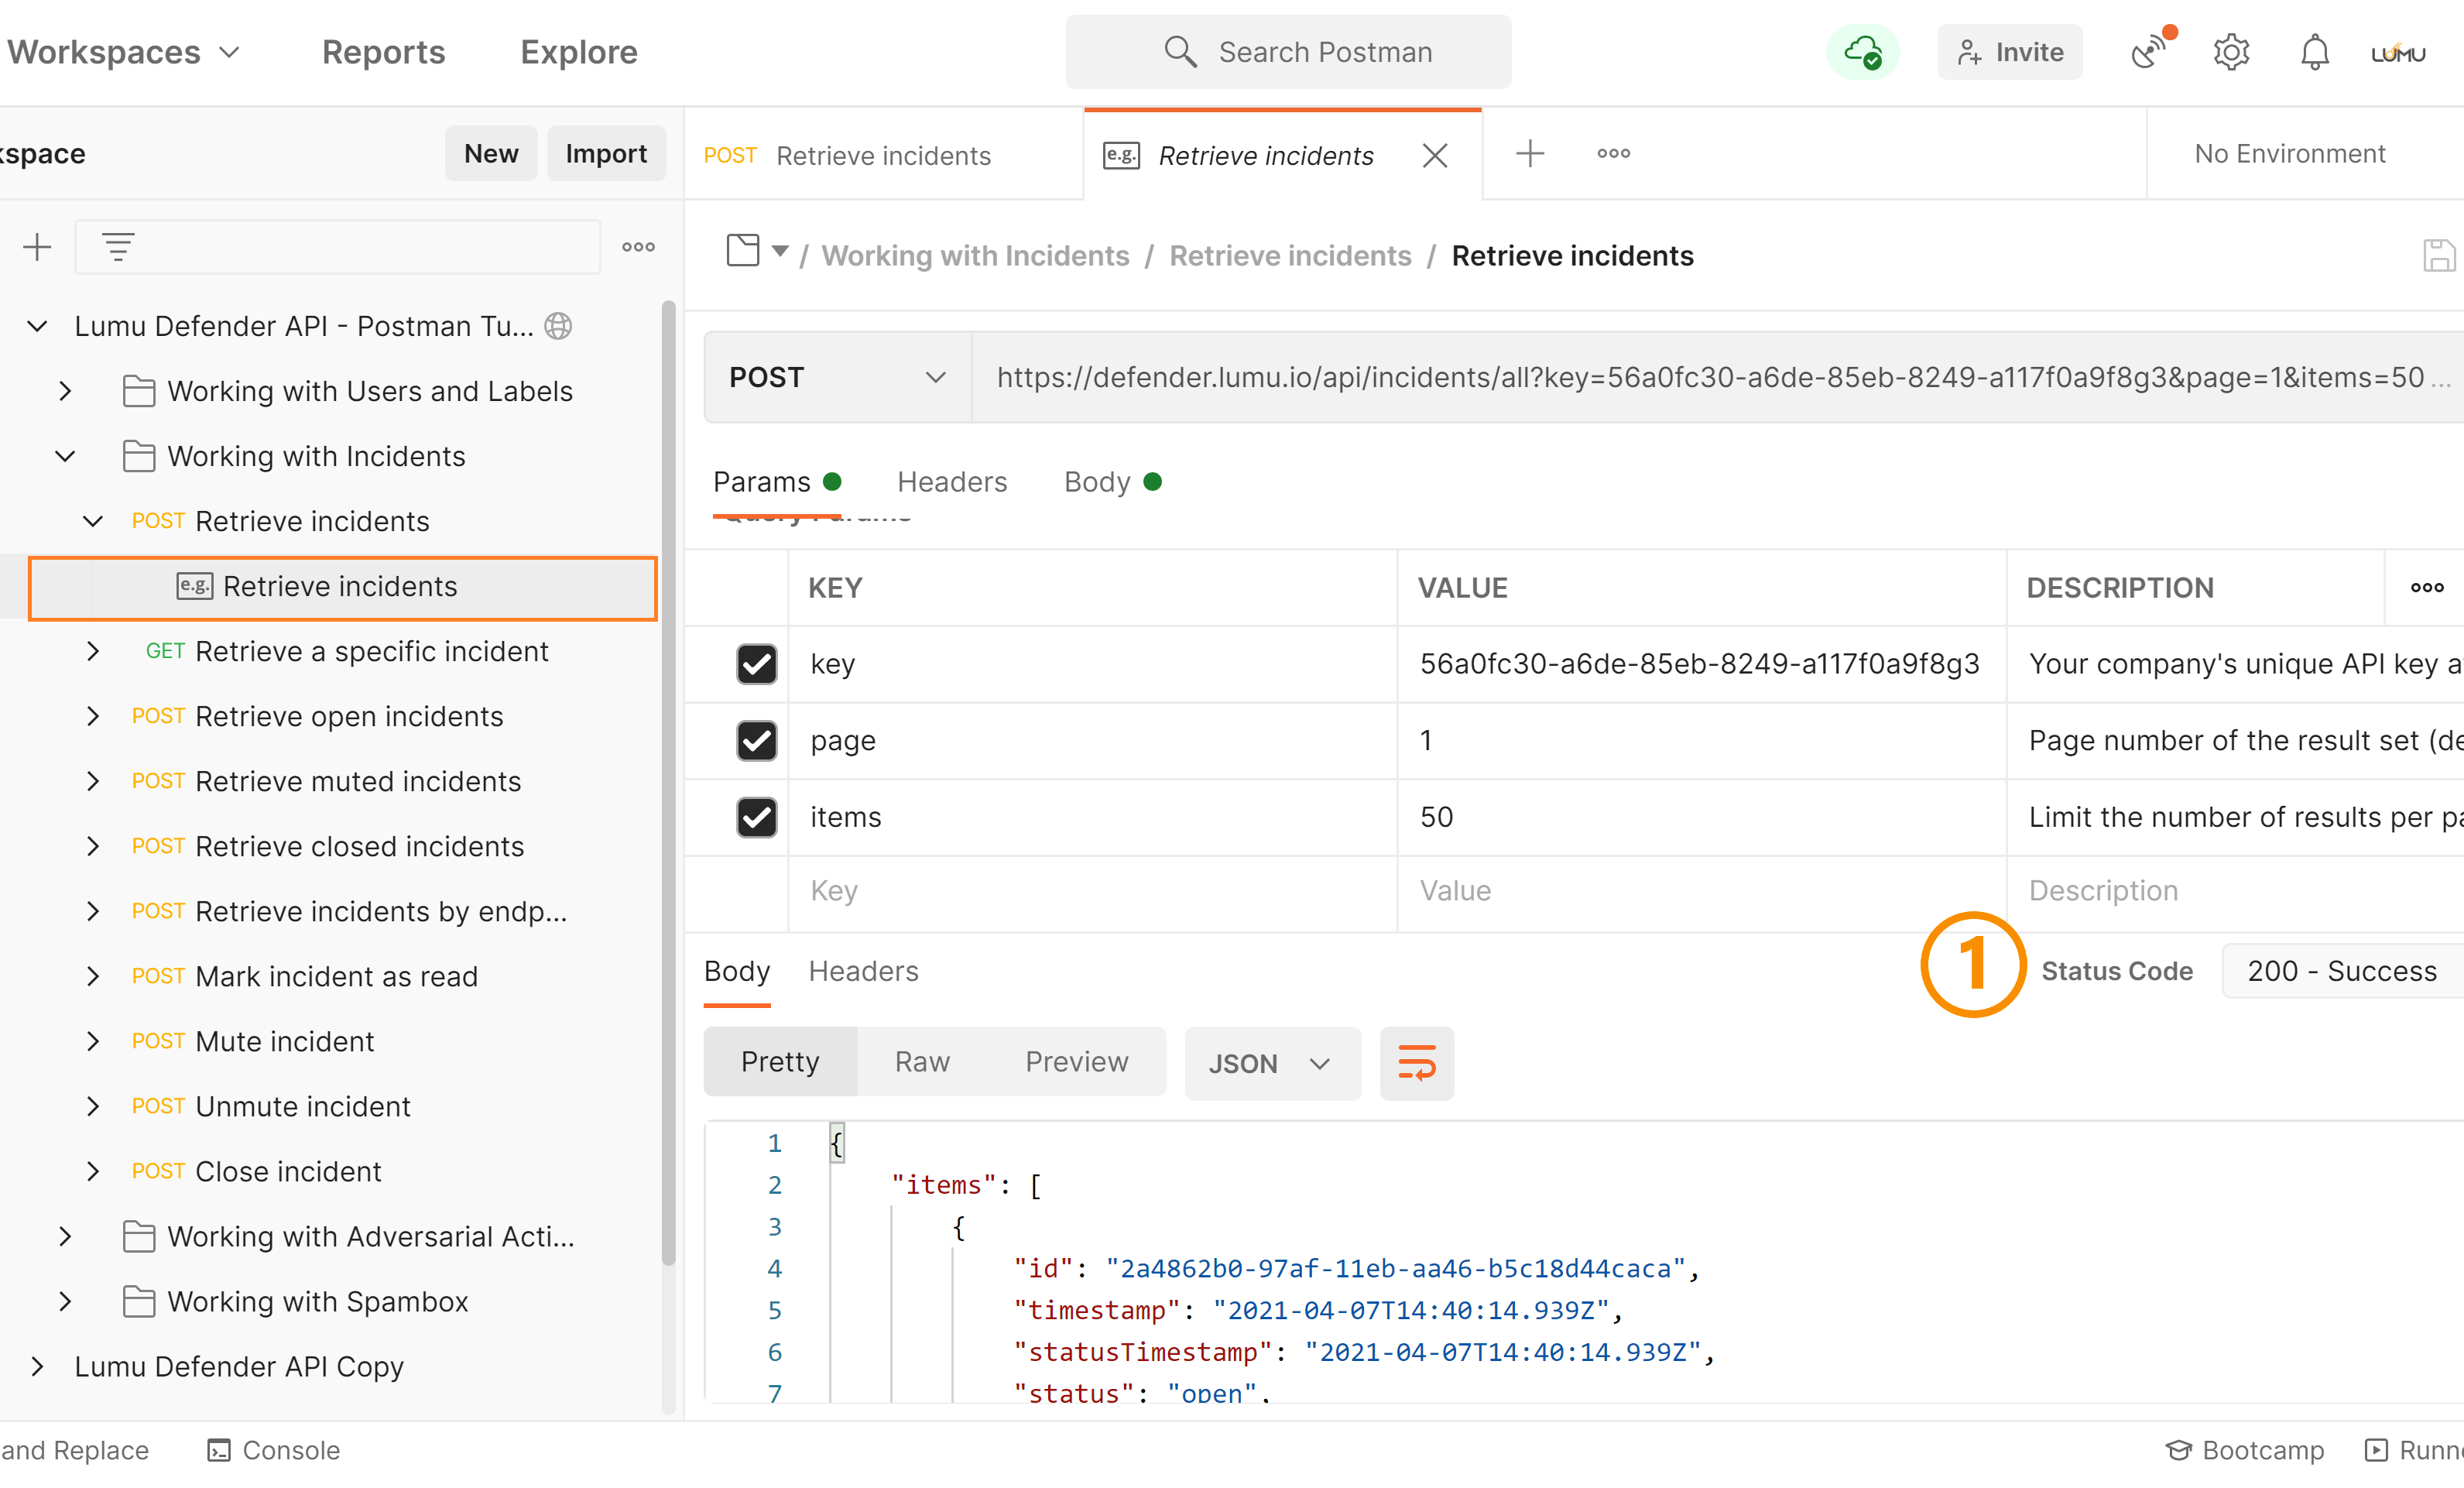Open Postman settings gear
This screenshot has height=1488, width=2464.
click(x=2231, y=51)
